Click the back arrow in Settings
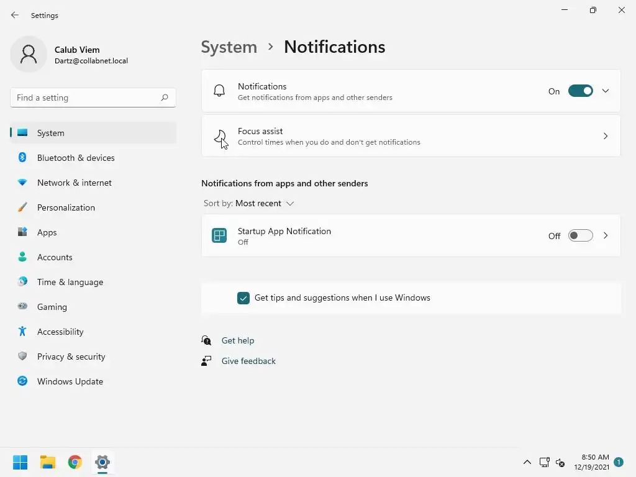636x477 pixels. [x=15, y=15]
